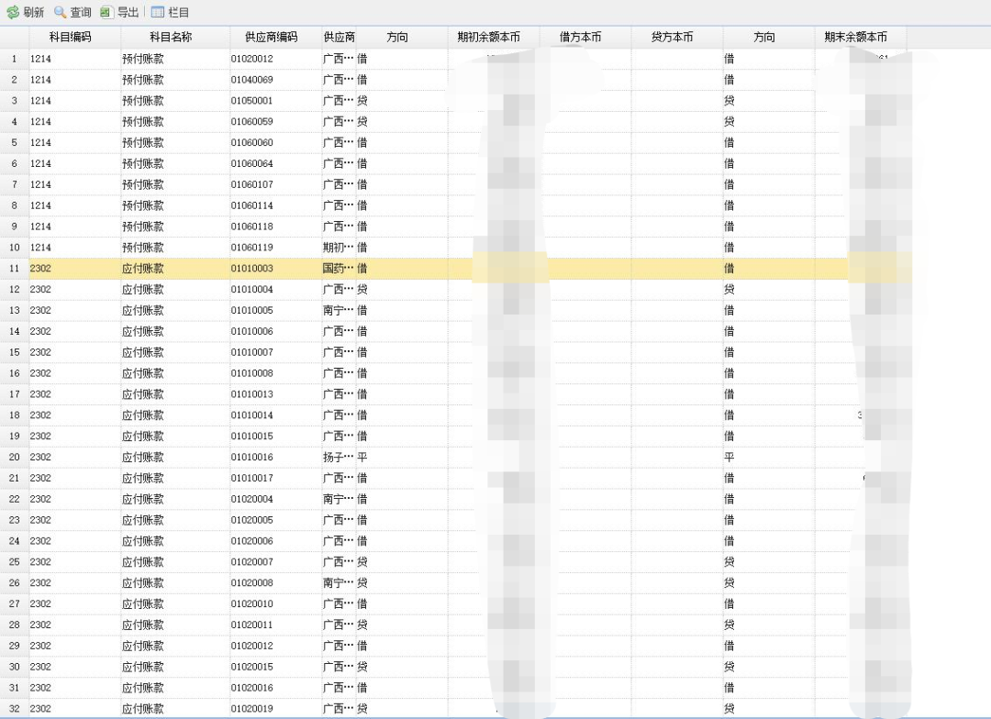Select row number 32 in the row header
This screenshot has width=991, height=719.
(x=14, y=708)
